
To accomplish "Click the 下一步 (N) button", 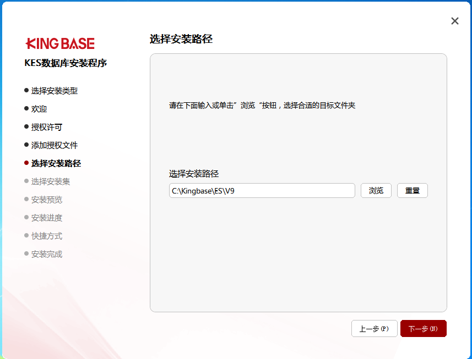I will (423, 328).
